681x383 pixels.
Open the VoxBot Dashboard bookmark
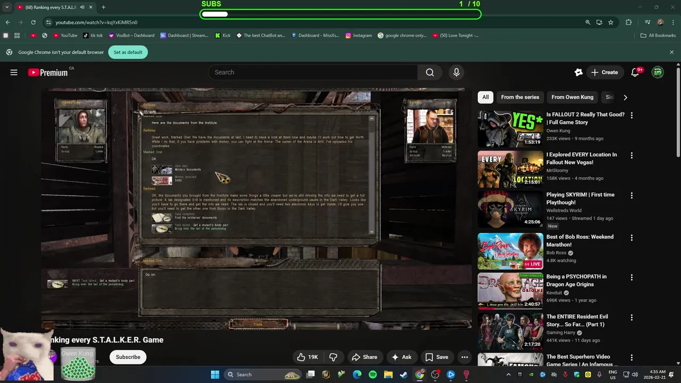[131, 36]
